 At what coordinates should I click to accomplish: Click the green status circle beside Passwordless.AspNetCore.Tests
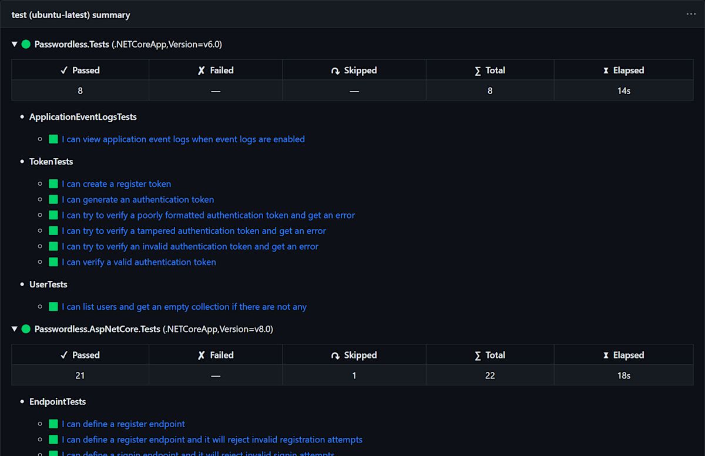click(26, 329)
